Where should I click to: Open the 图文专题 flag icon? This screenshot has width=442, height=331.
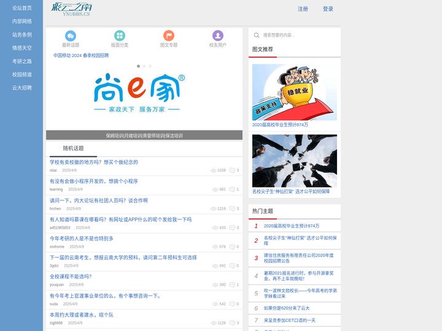(169, 36)
